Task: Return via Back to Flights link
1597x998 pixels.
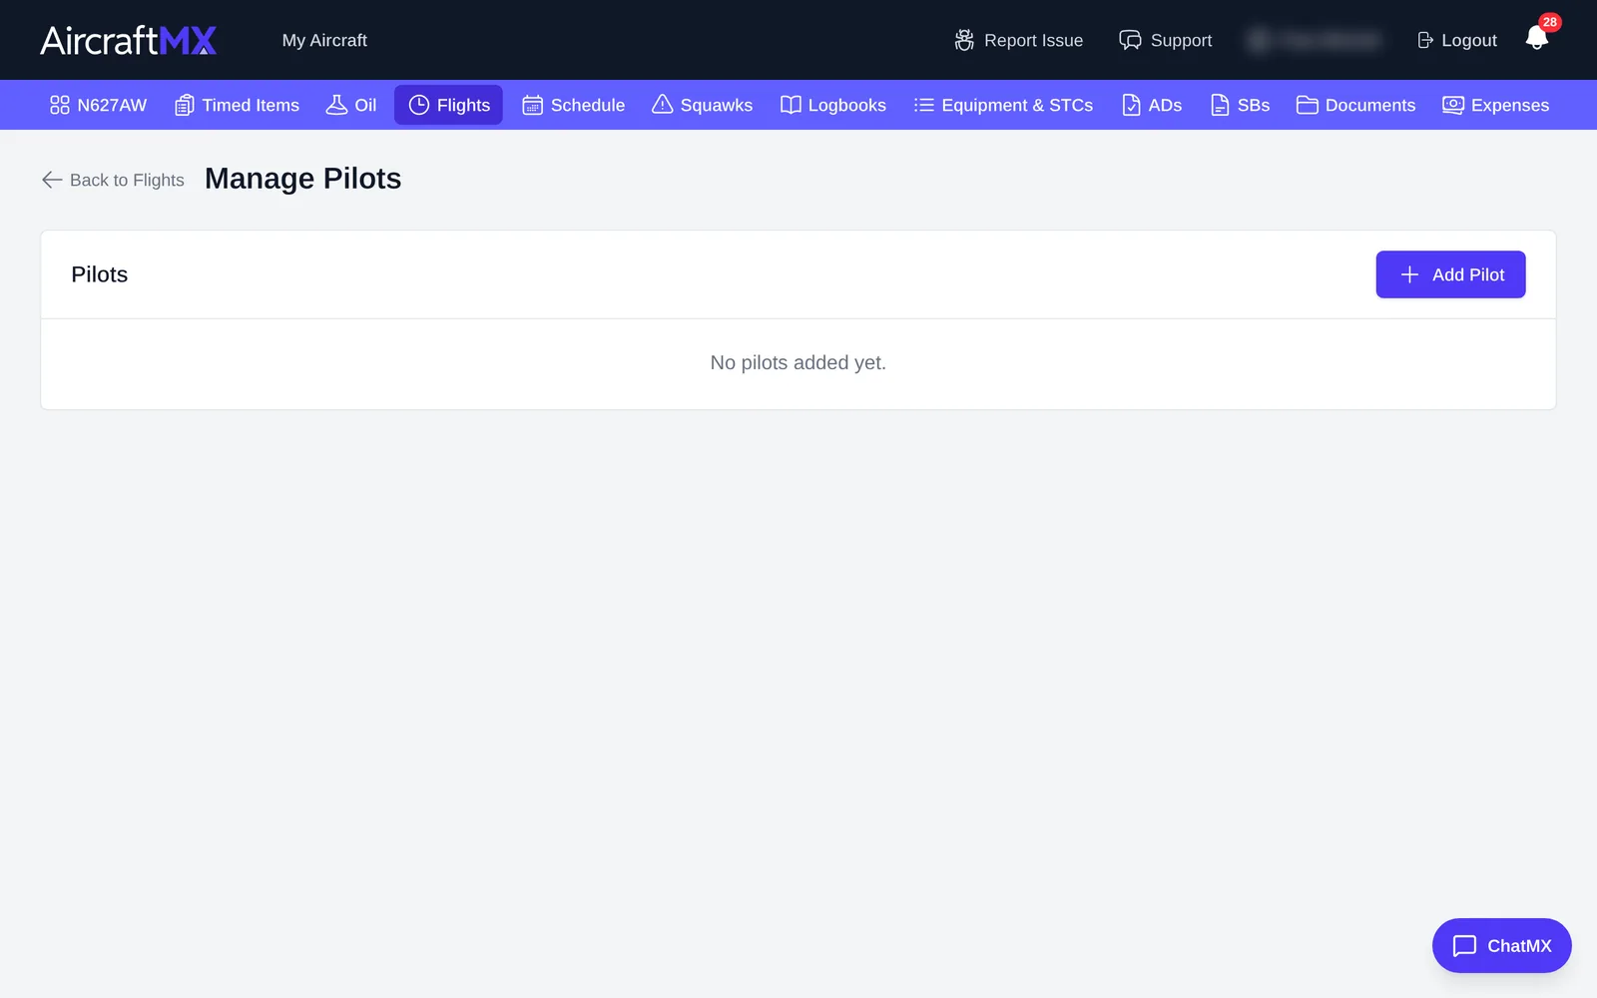Action: pos(113,180)
